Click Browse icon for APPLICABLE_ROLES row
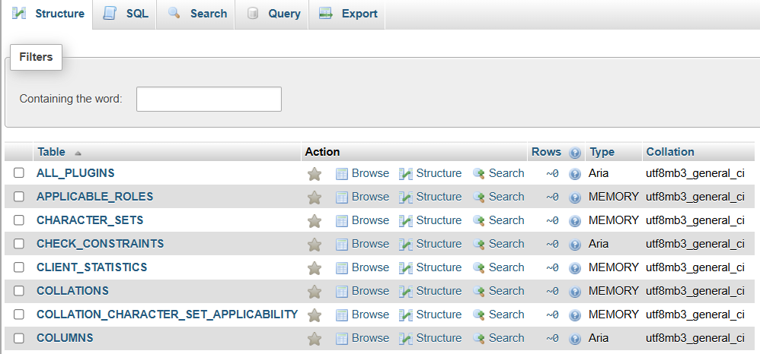The width and height of the screenshot is (760, 354). [x=342, y=198]
